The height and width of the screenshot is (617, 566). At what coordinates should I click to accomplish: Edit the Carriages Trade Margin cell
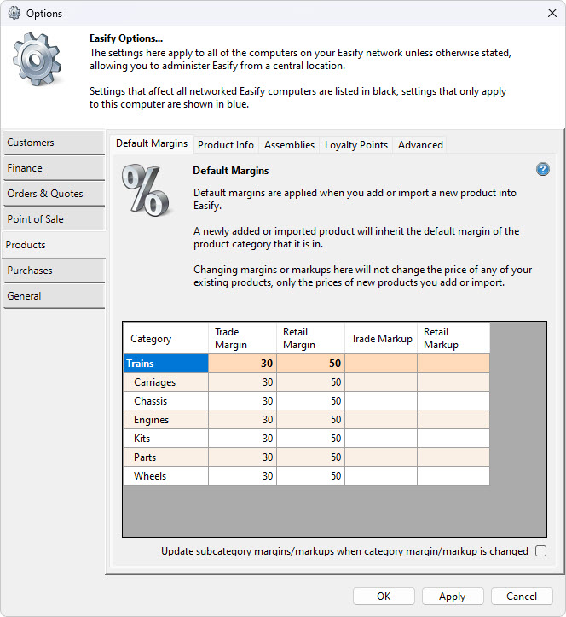point(243,382)
